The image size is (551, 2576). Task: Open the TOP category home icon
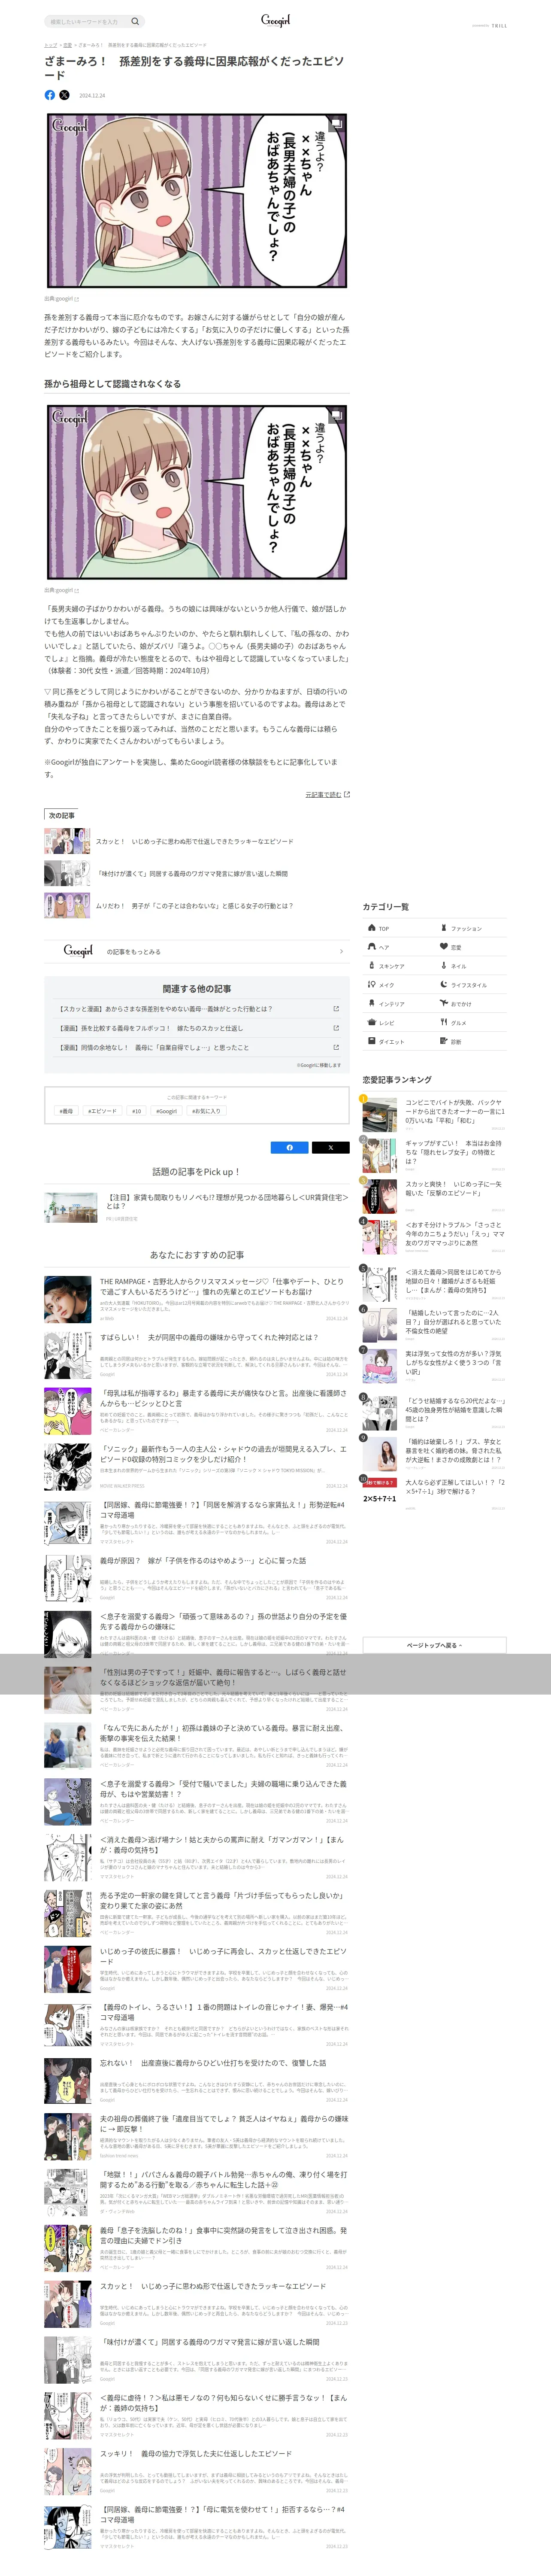tap(371, 928)
